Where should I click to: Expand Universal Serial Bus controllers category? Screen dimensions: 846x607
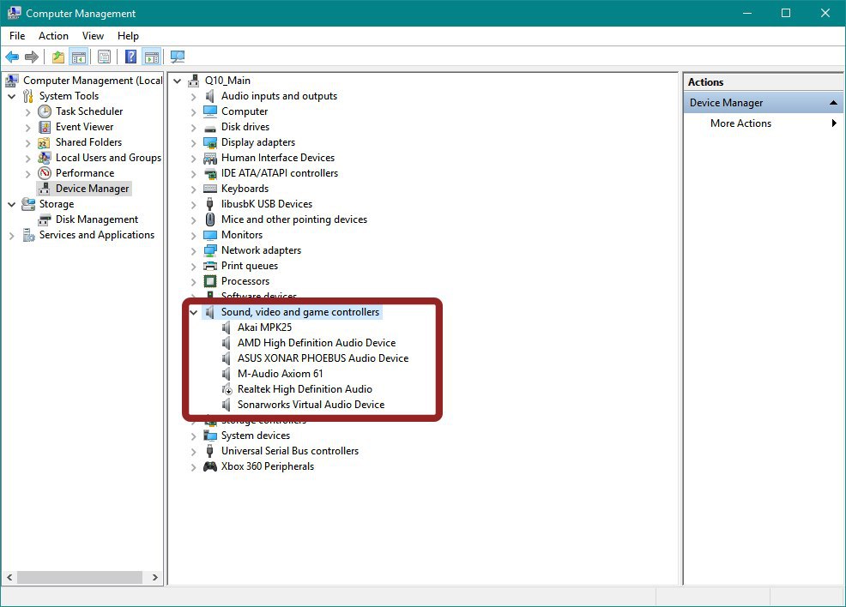(193, 452)
